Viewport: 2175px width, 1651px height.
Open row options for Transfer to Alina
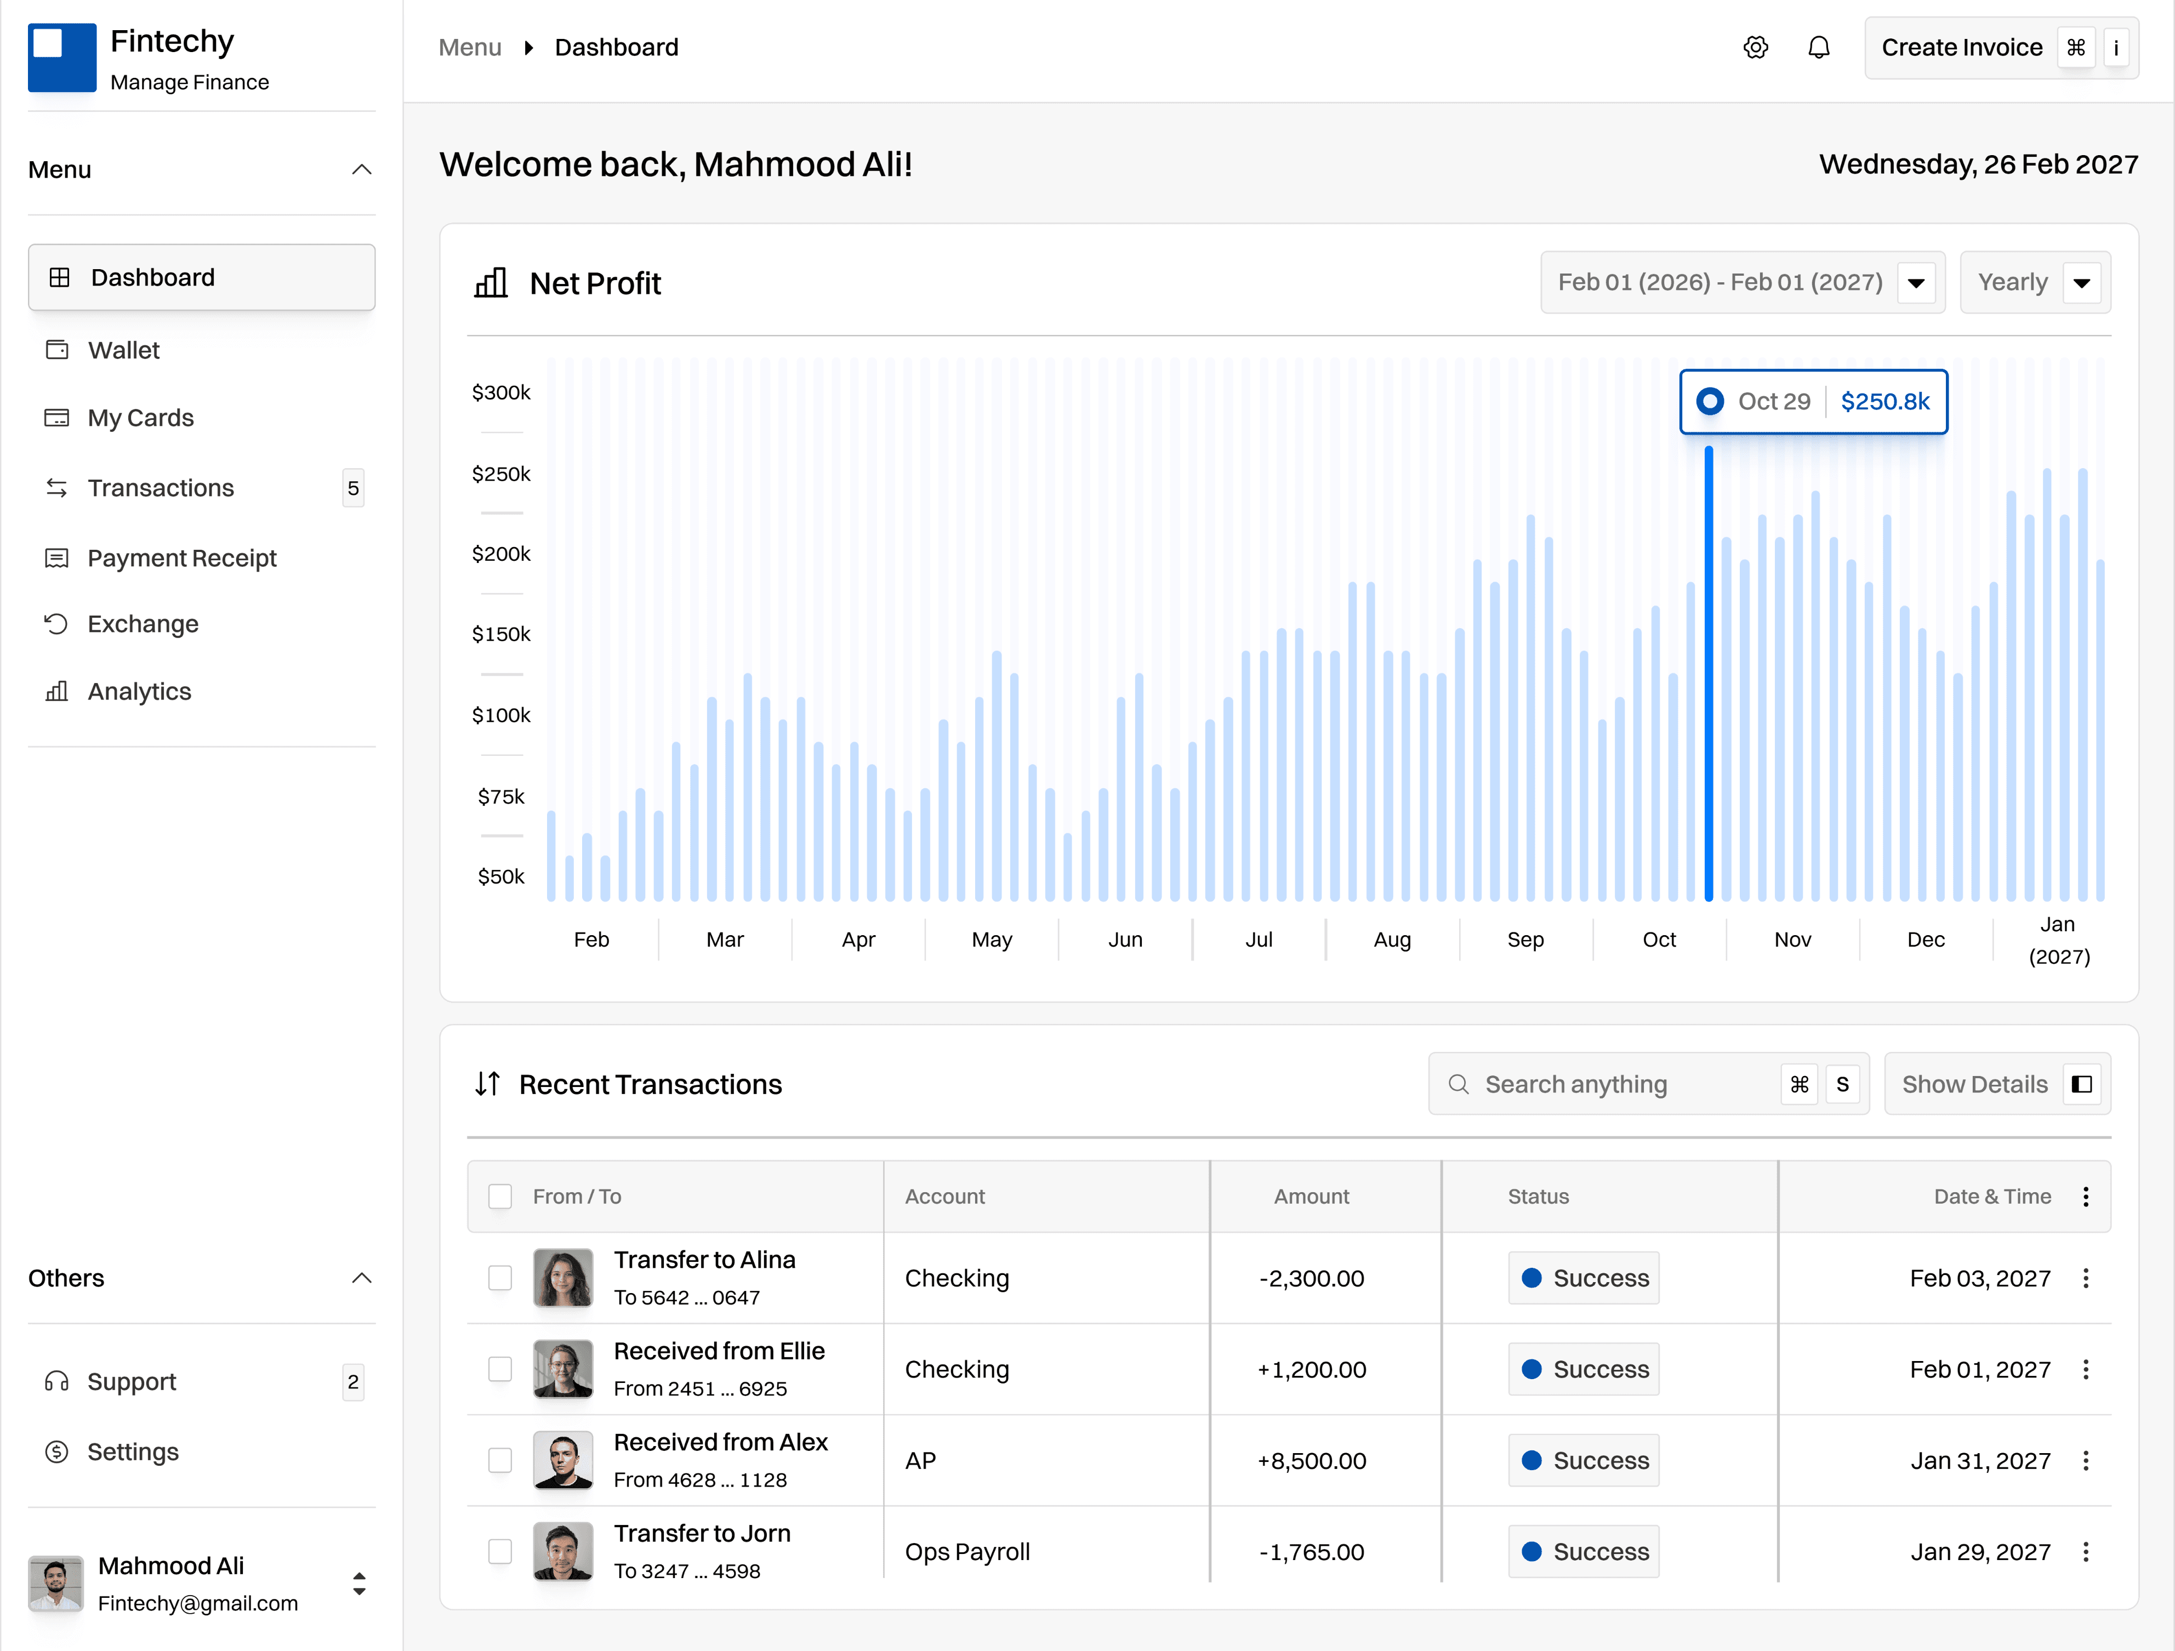point(2086,1277)
